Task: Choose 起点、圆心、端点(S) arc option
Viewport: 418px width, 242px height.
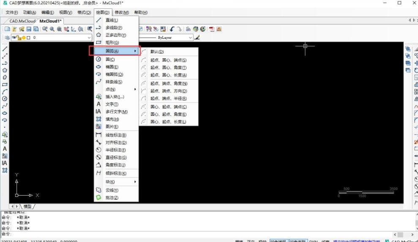Action: coord(168,60)
